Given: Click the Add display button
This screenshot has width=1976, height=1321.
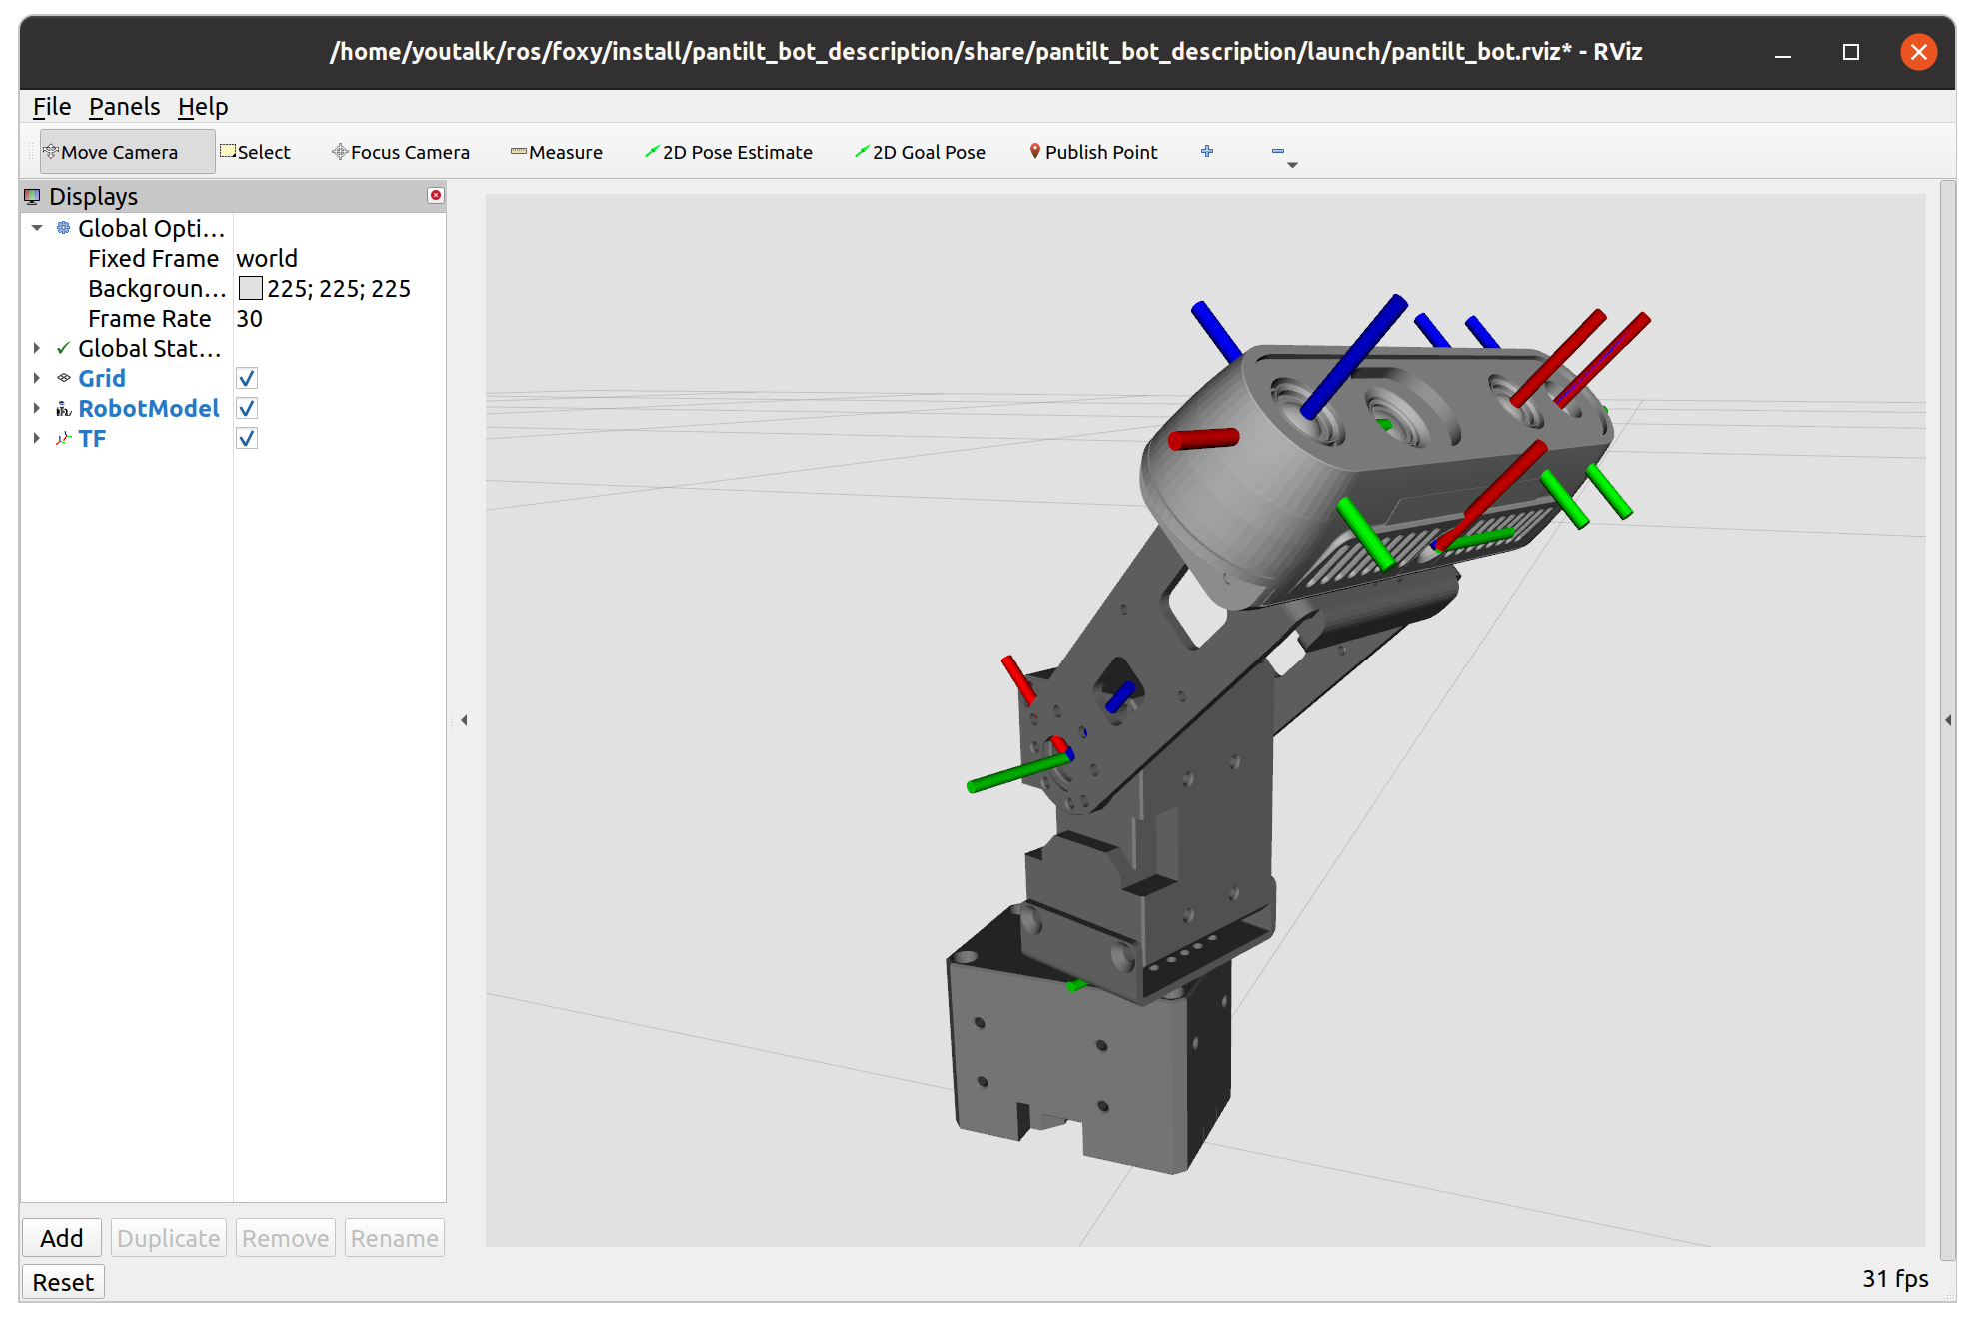Looking at the screenshot, I should [61, 1237].
